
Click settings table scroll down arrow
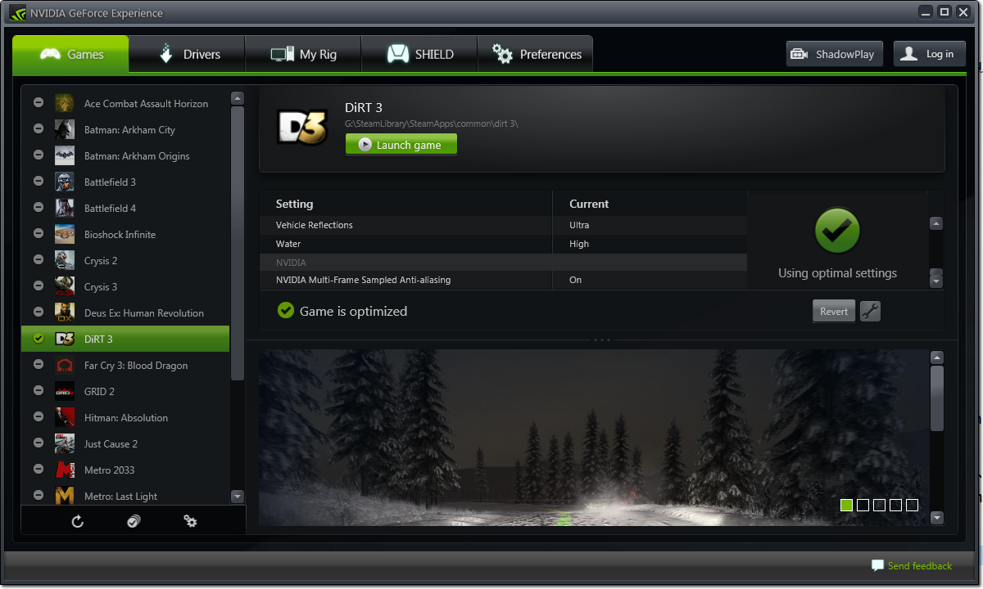pyautogui.click(x=936, y=281)
